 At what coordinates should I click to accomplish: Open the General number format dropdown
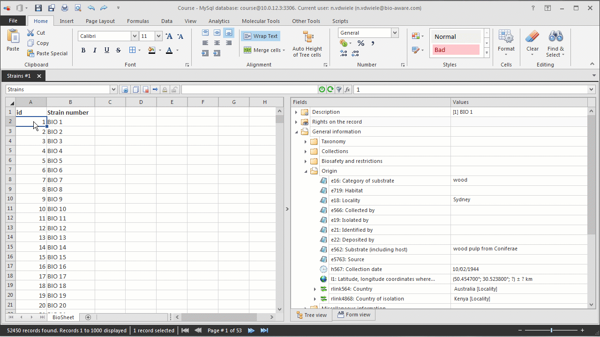tap(395, 33)
